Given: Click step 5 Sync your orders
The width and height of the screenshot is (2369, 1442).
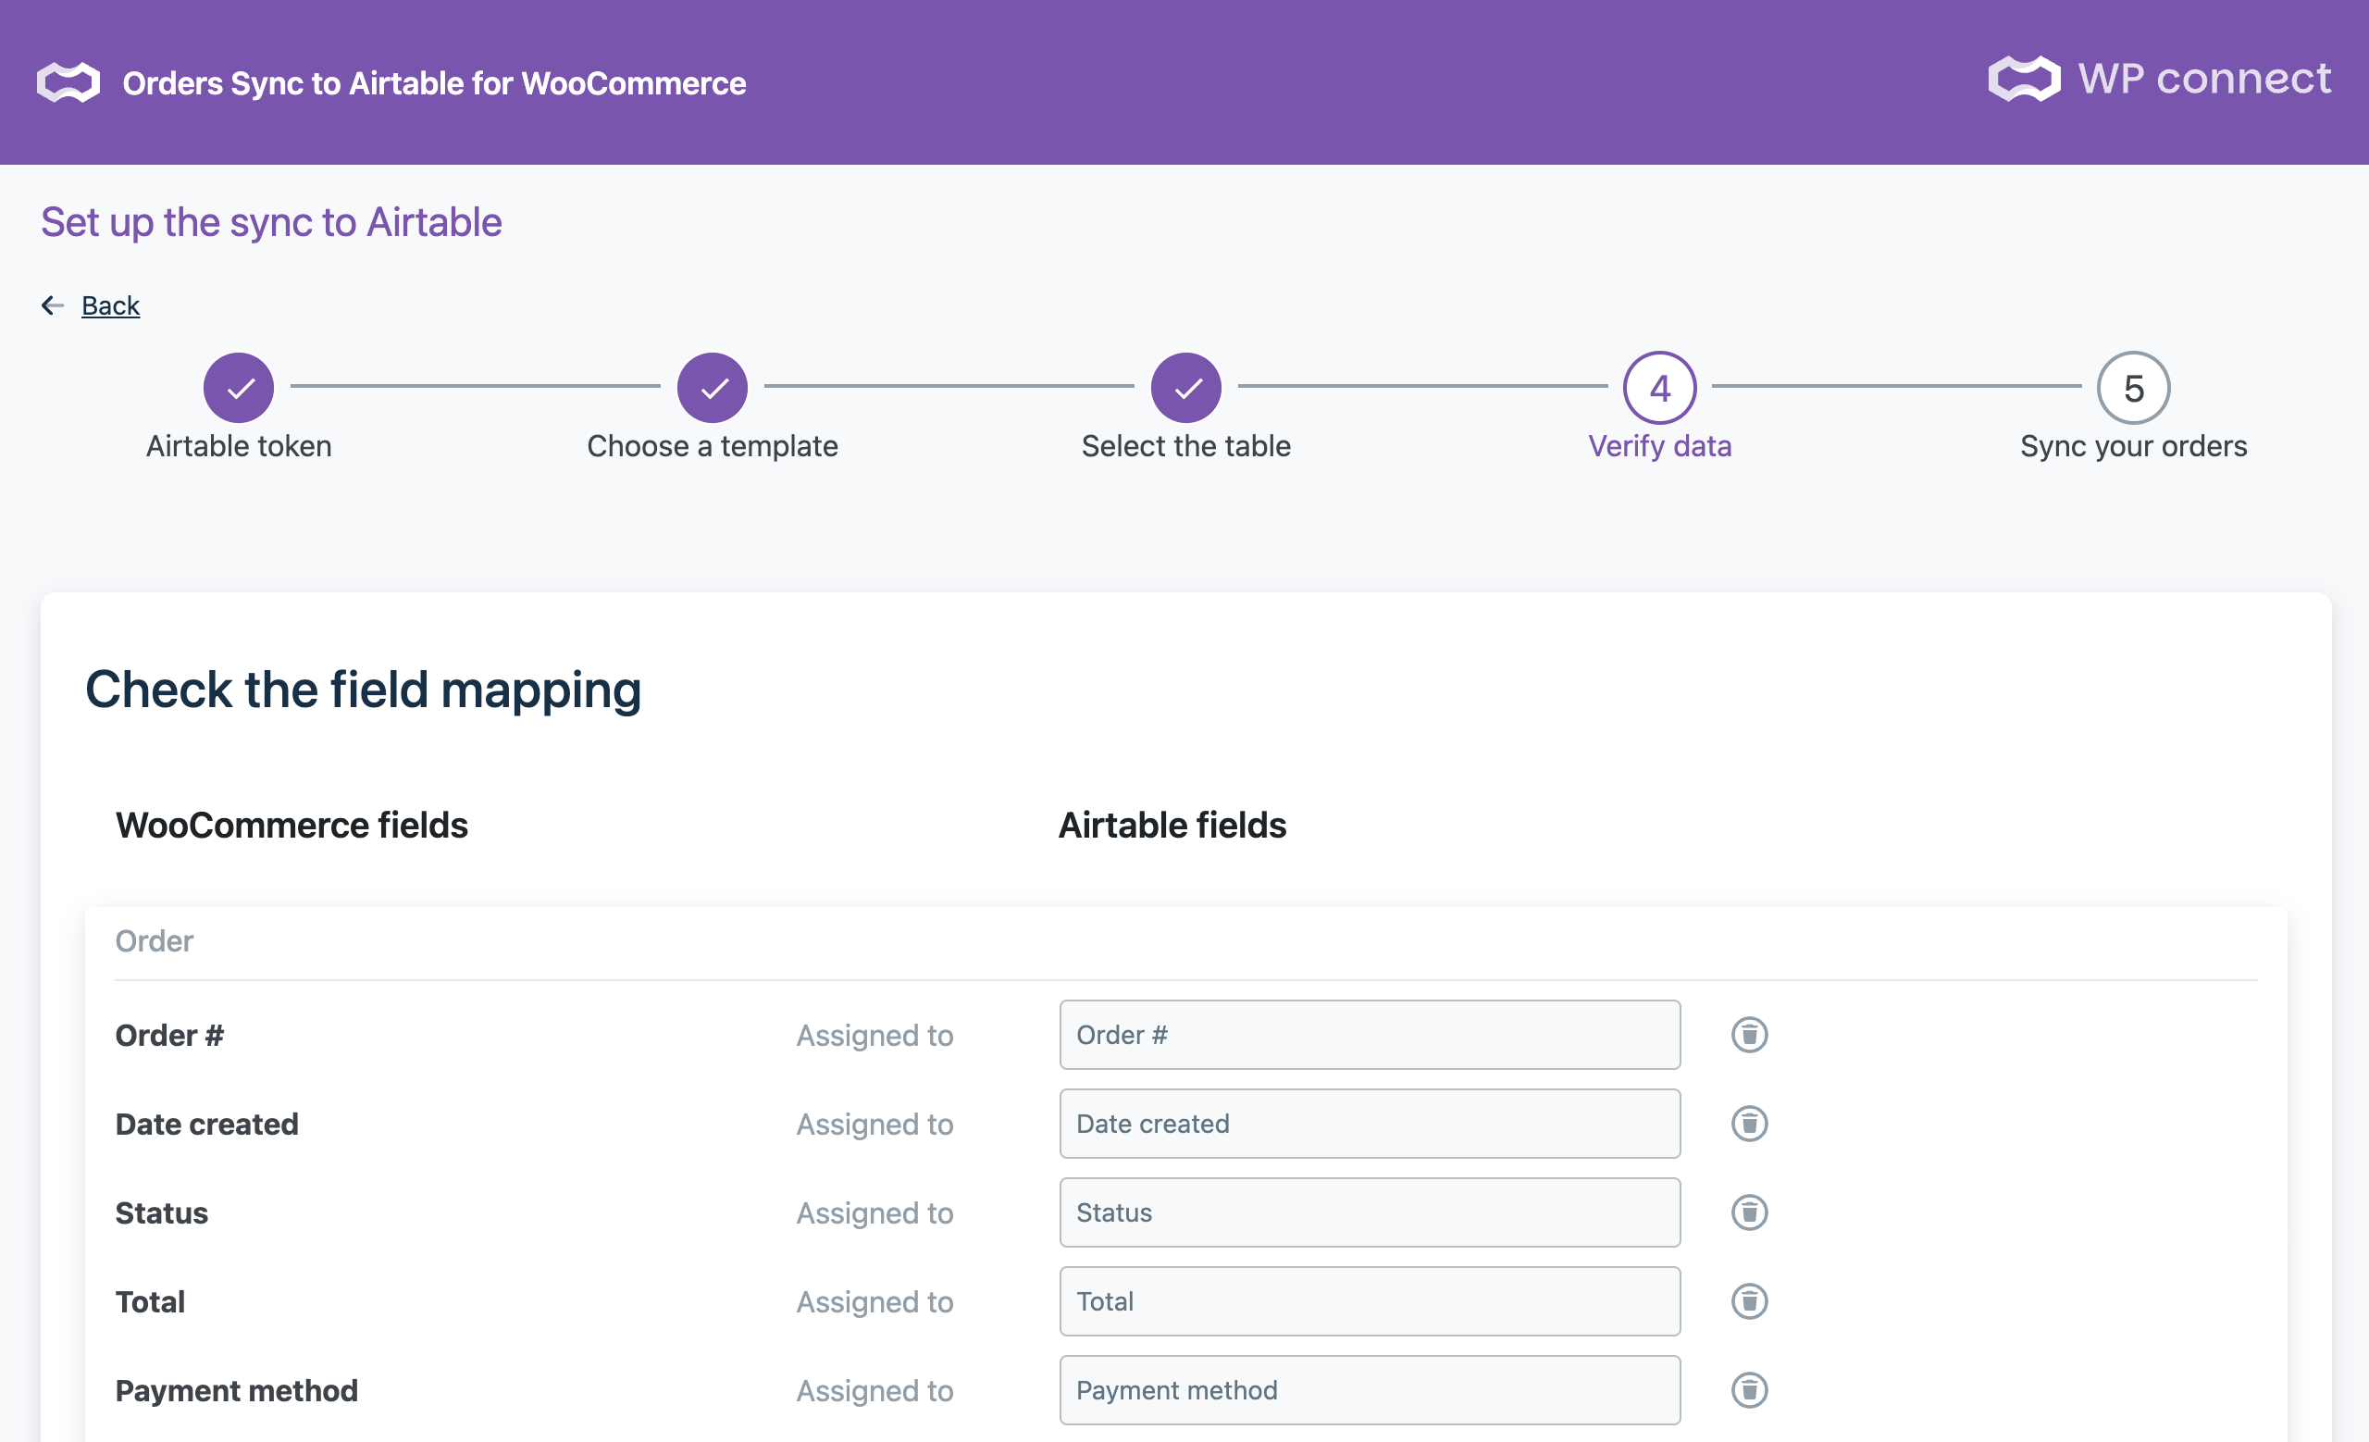Looking at the screenshot, I should (x=2132, y=389).
